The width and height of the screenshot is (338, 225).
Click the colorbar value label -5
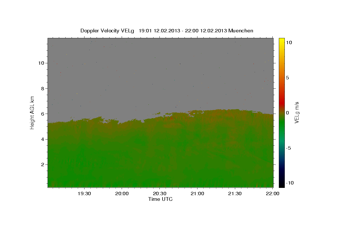coord(288,148)
